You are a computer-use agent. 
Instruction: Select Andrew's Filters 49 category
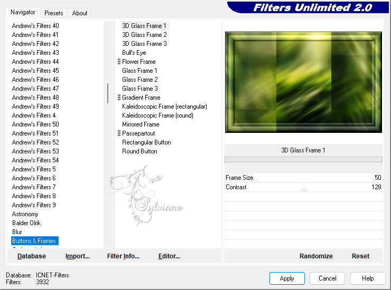tap(35, 107)
